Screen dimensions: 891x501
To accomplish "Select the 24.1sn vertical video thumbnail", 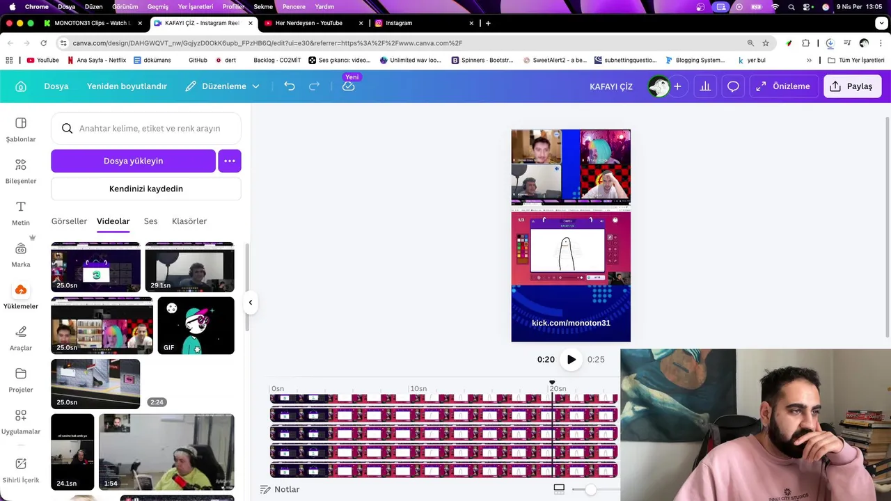I will coord(72,452).
